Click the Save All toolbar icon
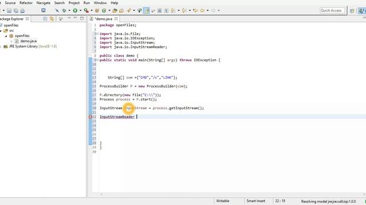The image size is (366, 205). point(15,10)
